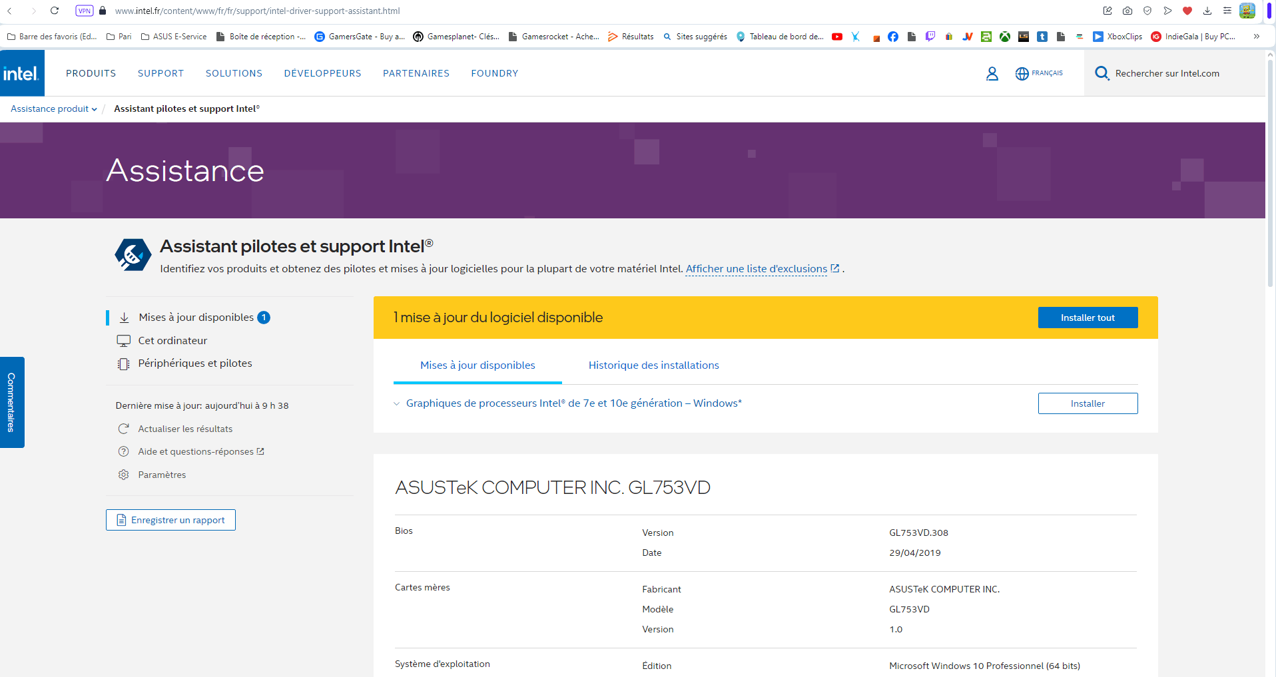Screen dimensions: 1276x677
Task: Open the Sites suggérés bookmark
Action: tap(695, 37)
